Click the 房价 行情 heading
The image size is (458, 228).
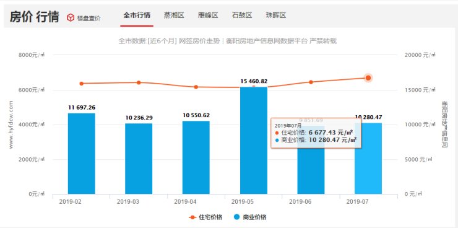pos(34,17)
